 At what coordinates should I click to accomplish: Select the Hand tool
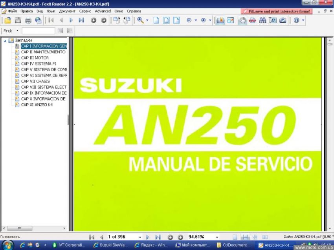[242, 20]
